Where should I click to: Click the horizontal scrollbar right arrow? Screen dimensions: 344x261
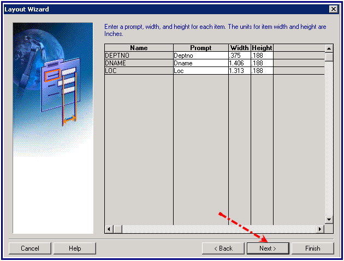coord(320,229)
